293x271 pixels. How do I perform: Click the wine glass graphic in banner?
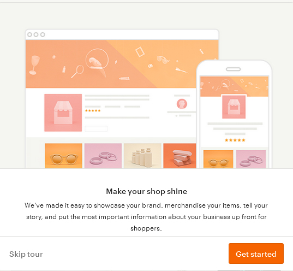pyautogui.click(x=34, y=65)
